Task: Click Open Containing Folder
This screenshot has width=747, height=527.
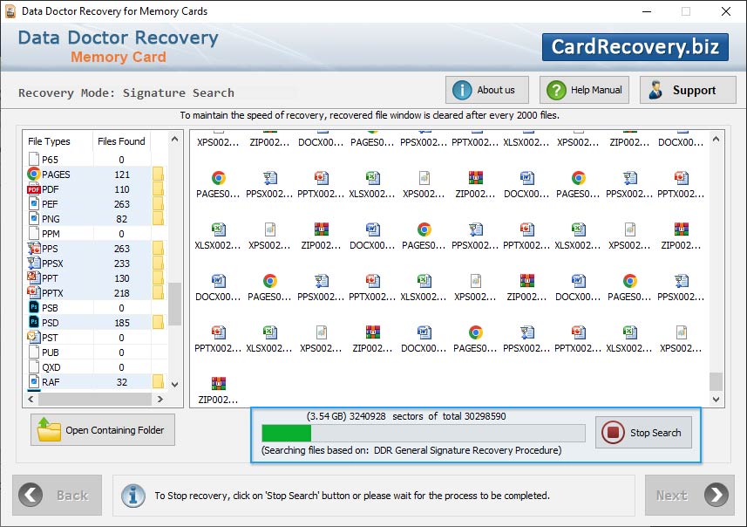Action: pyautogui.click(x=103, y=429)
